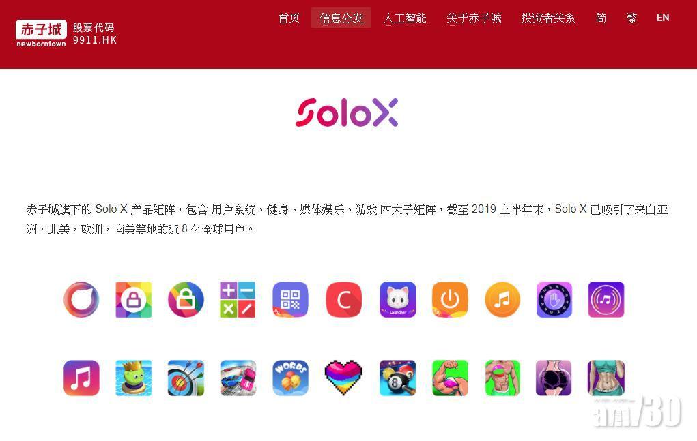697x441 pixels.
Task: Open the palm reading hand icon
Action: [x=554, y=299]
